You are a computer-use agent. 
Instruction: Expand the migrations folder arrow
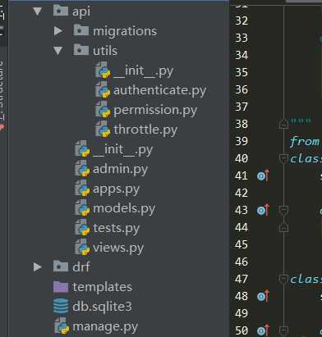pyautogui.click(x=57, y=31)
